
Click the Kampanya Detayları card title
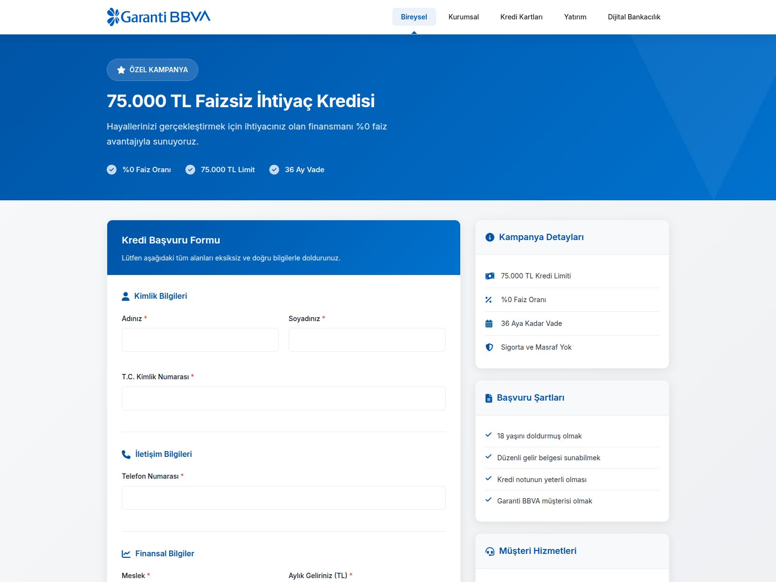point(541,237)
